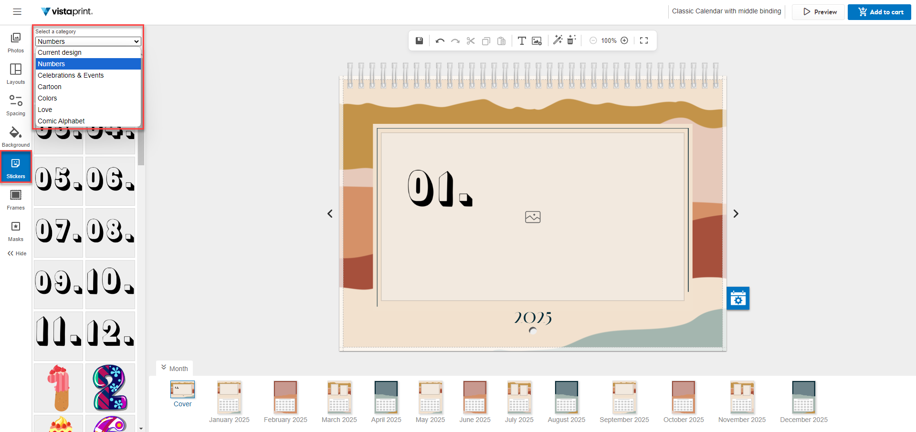Select the Stickers panel

(x=16, y=167)
